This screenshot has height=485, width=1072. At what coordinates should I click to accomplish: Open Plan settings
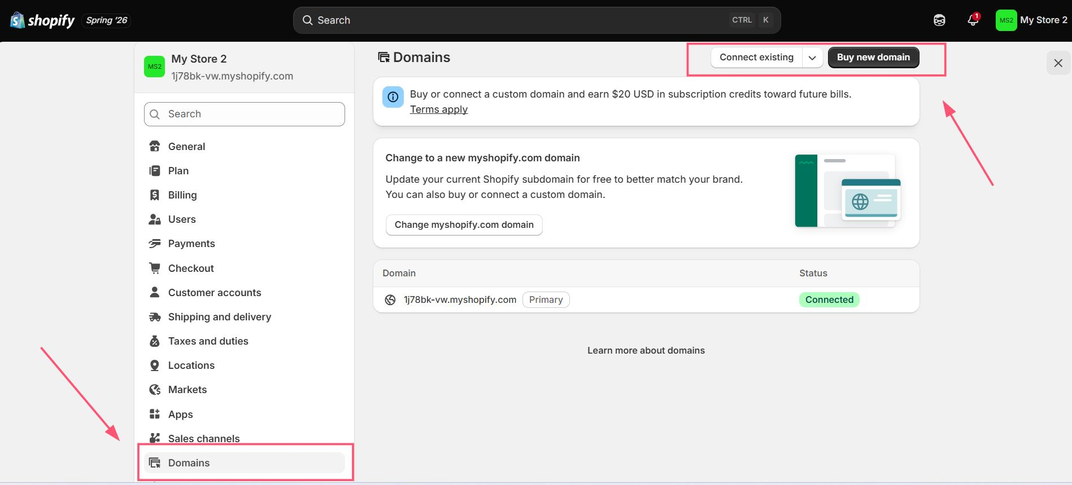[x=245, y=171]
